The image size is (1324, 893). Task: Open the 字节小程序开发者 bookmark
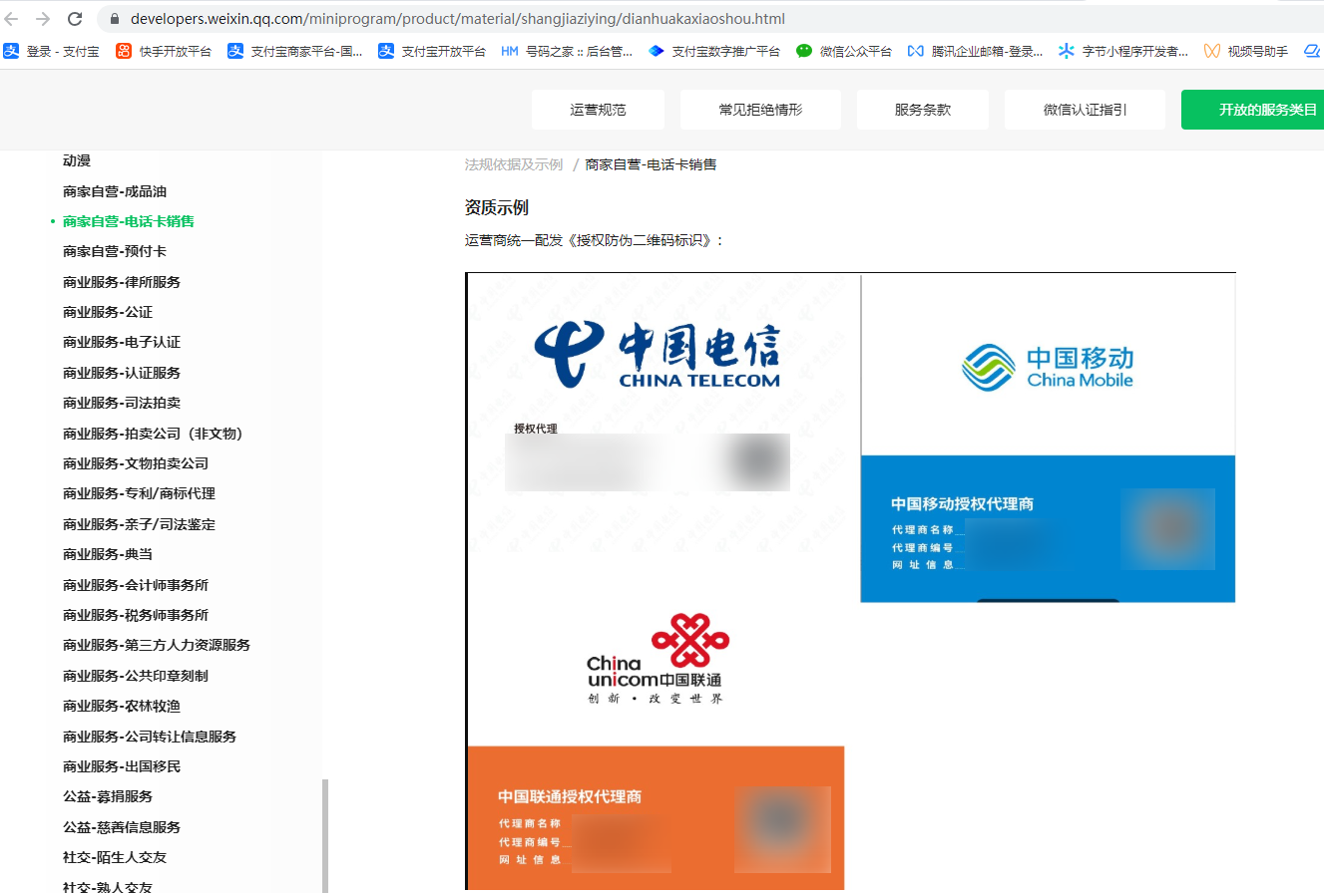(x=1123, y=51)
